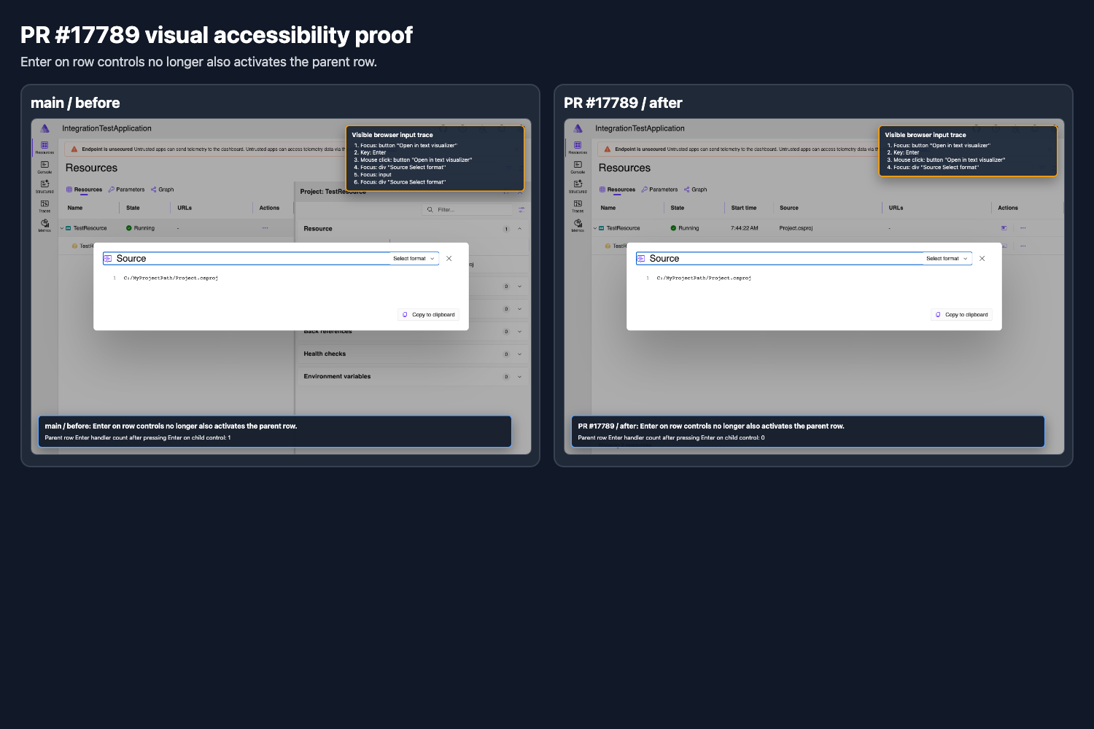Open Select format dropdown in after panel

[947, 259]
